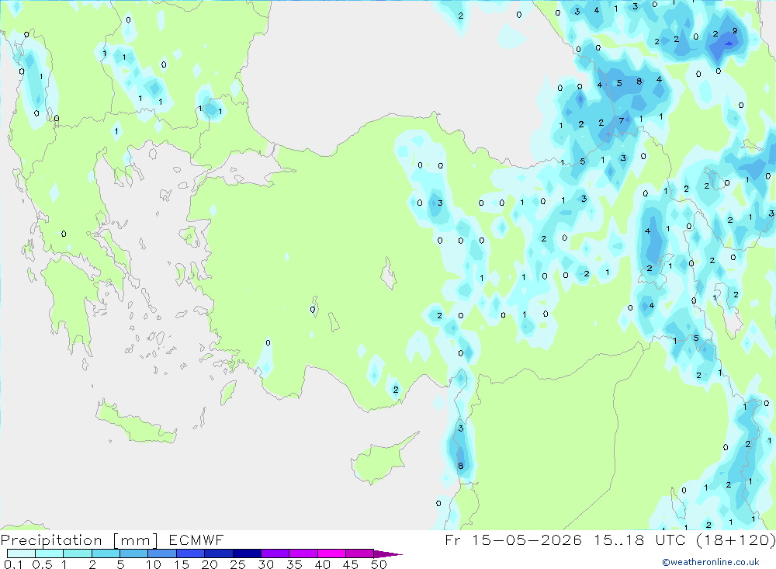Viewport: 776px width, 569px height.
Task: Select the 20–25 mm legend swatch
Action: pos(218,553)
